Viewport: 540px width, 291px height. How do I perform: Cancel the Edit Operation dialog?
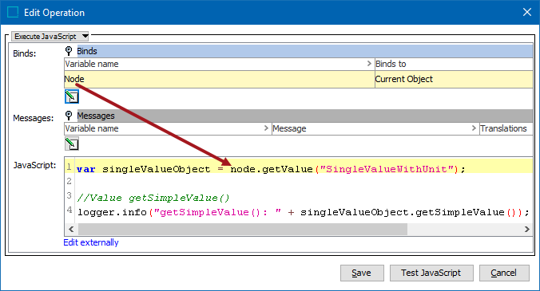504,273
